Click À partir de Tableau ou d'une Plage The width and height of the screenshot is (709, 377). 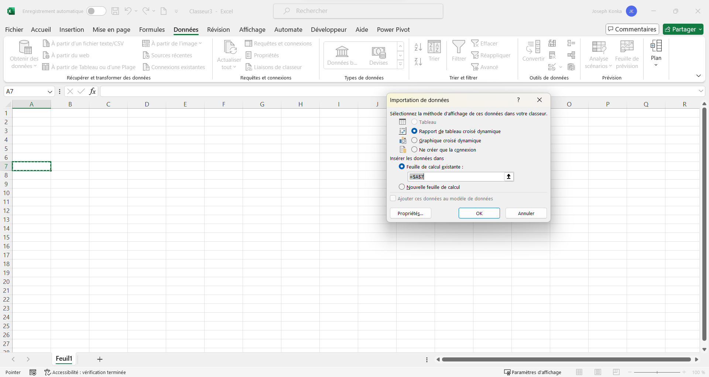(89, 67)
